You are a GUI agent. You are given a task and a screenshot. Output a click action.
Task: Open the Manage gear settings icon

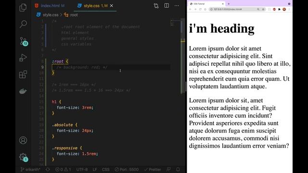[24, 157]
